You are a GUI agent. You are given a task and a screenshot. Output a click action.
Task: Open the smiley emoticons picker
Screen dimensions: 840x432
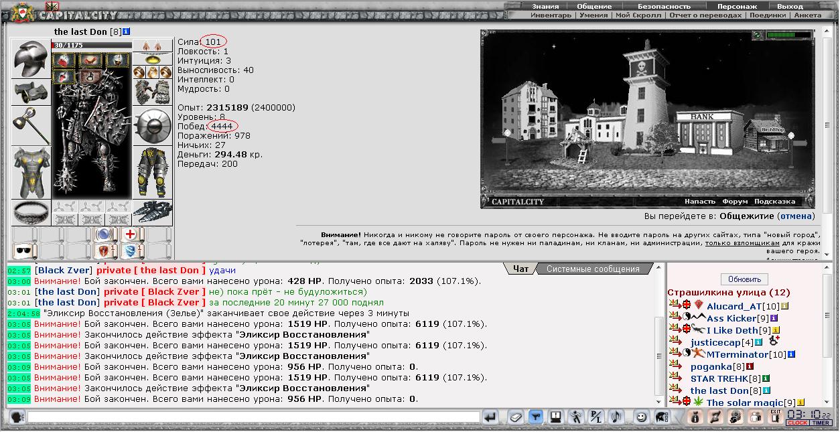(x=641, y=417)
